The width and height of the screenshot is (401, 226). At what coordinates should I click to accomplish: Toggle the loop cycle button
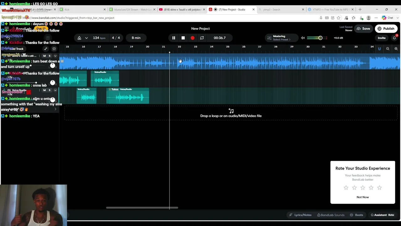[x=202, y=38]
